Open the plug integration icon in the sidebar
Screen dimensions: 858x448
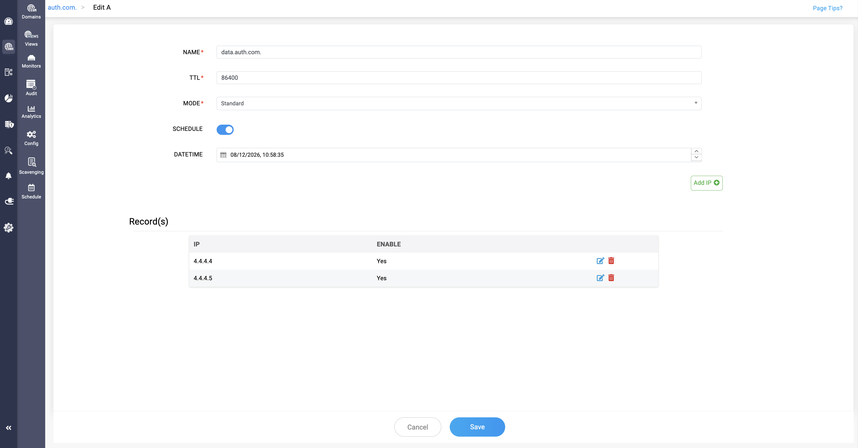tap(9, 201)
